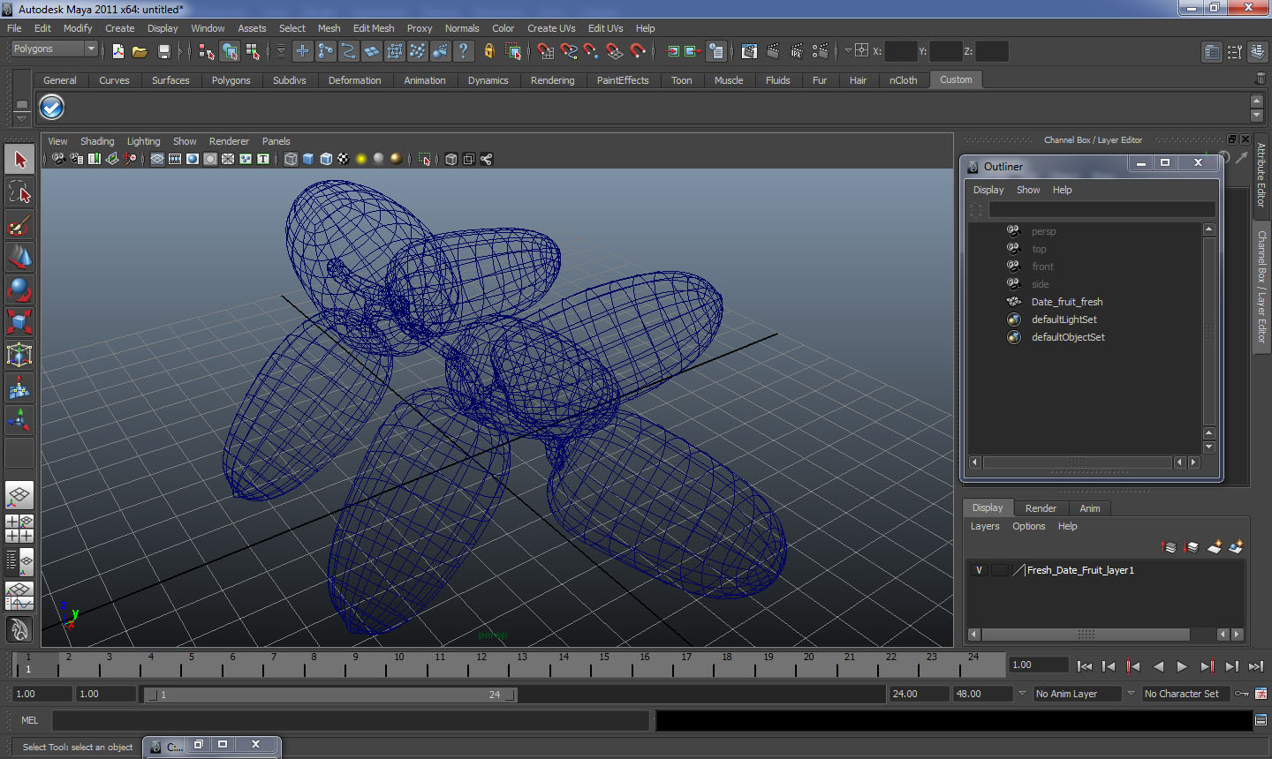
Task: Choose the Show Manipulator tool
Action: [x=19, y=420]
